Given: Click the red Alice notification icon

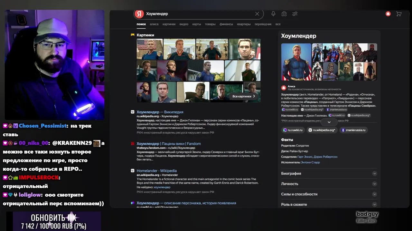Looking at the screenshot, I should pyautogui.click(x=388, y=14).
